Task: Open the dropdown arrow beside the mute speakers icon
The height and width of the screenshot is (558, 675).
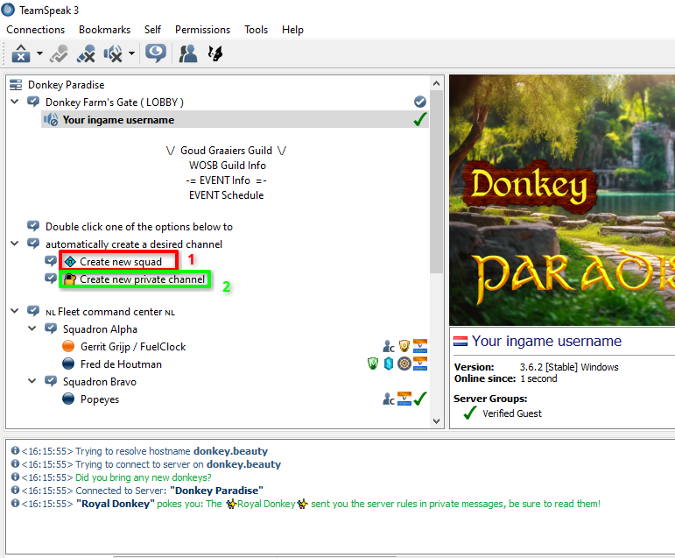Action: [x=131, y=53]
